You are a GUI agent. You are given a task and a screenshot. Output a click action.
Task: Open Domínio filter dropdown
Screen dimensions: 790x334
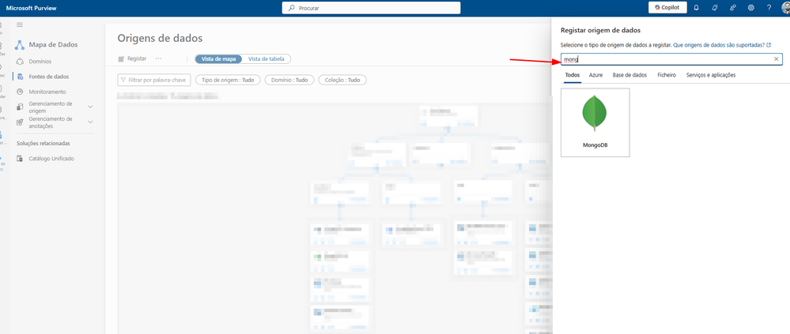(x=289, y=80)
